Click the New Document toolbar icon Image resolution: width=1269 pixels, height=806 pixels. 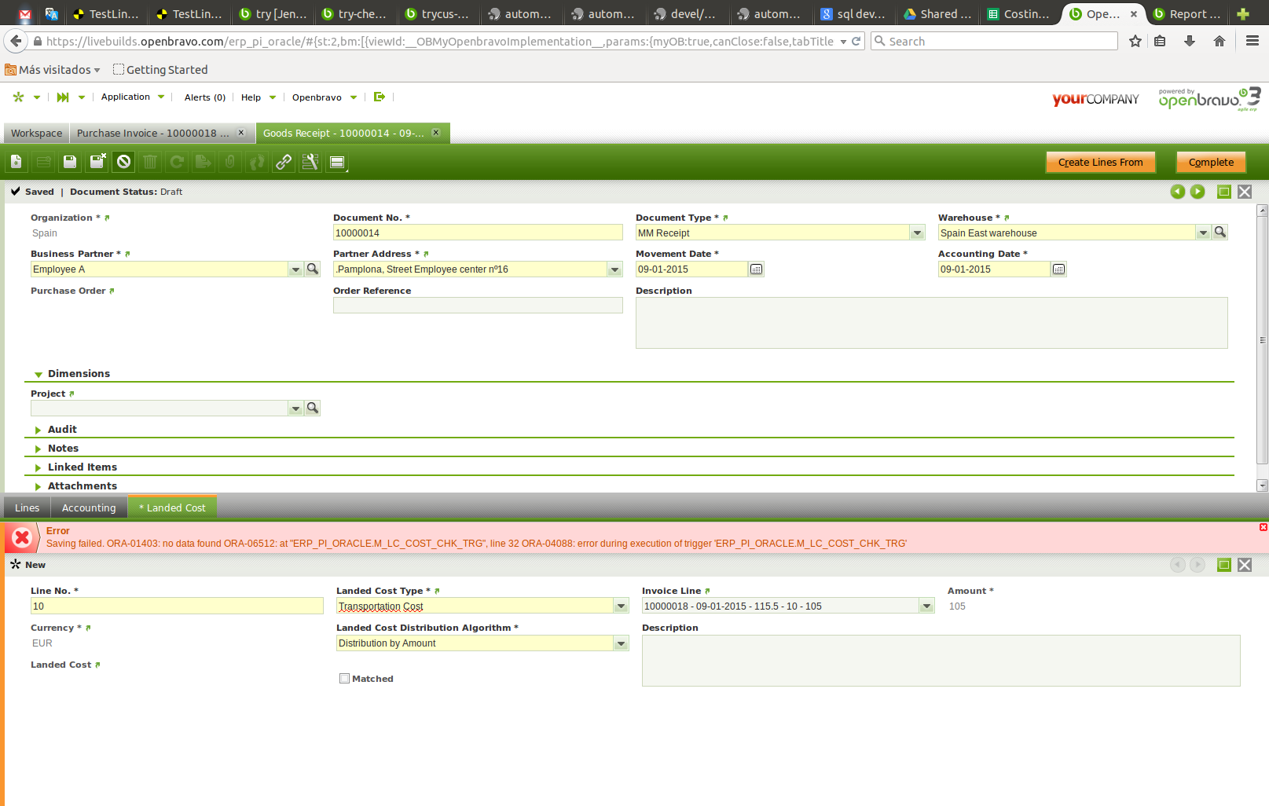pyautogui.click(x=17, y=162)
